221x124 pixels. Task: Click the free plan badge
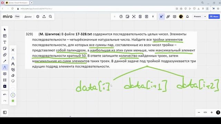click(x=17, y=17)
